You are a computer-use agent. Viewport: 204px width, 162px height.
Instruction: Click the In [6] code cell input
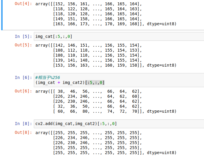tap(119, 80)
